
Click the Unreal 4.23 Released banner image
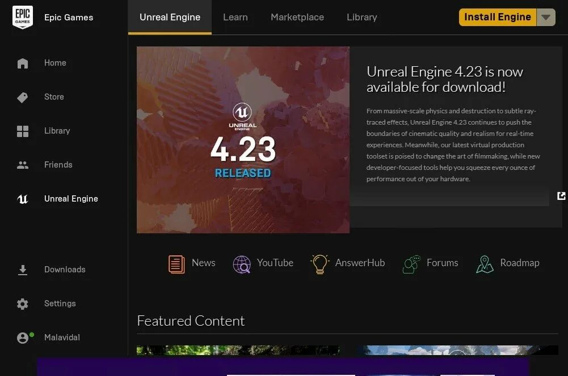pos(243,140)
